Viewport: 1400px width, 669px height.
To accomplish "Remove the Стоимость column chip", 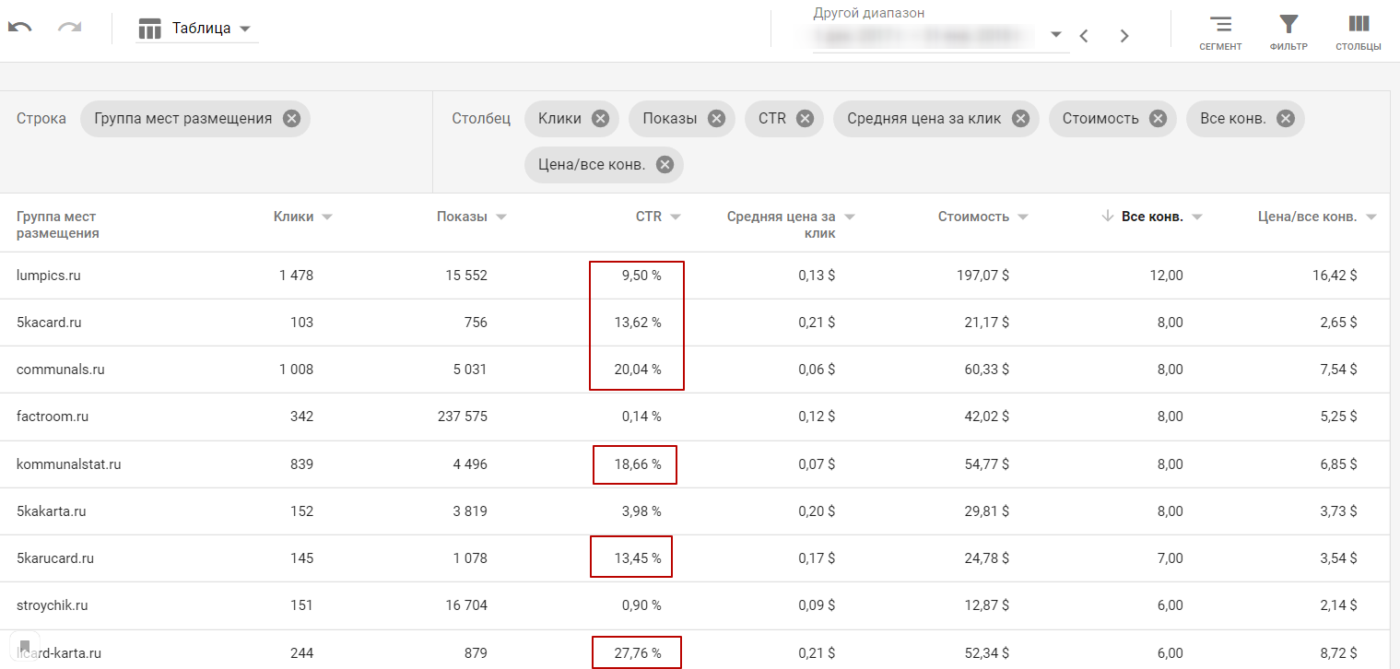I will click(1158, 118).
